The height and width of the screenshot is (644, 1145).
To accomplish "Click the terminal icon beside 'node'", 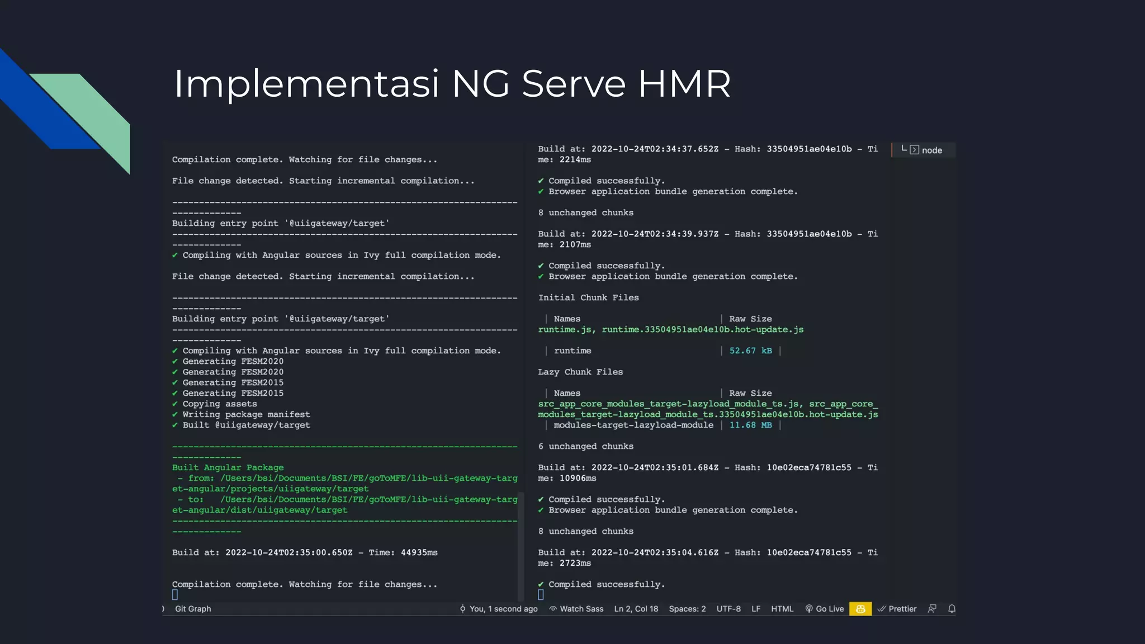I will click(914, 150).
